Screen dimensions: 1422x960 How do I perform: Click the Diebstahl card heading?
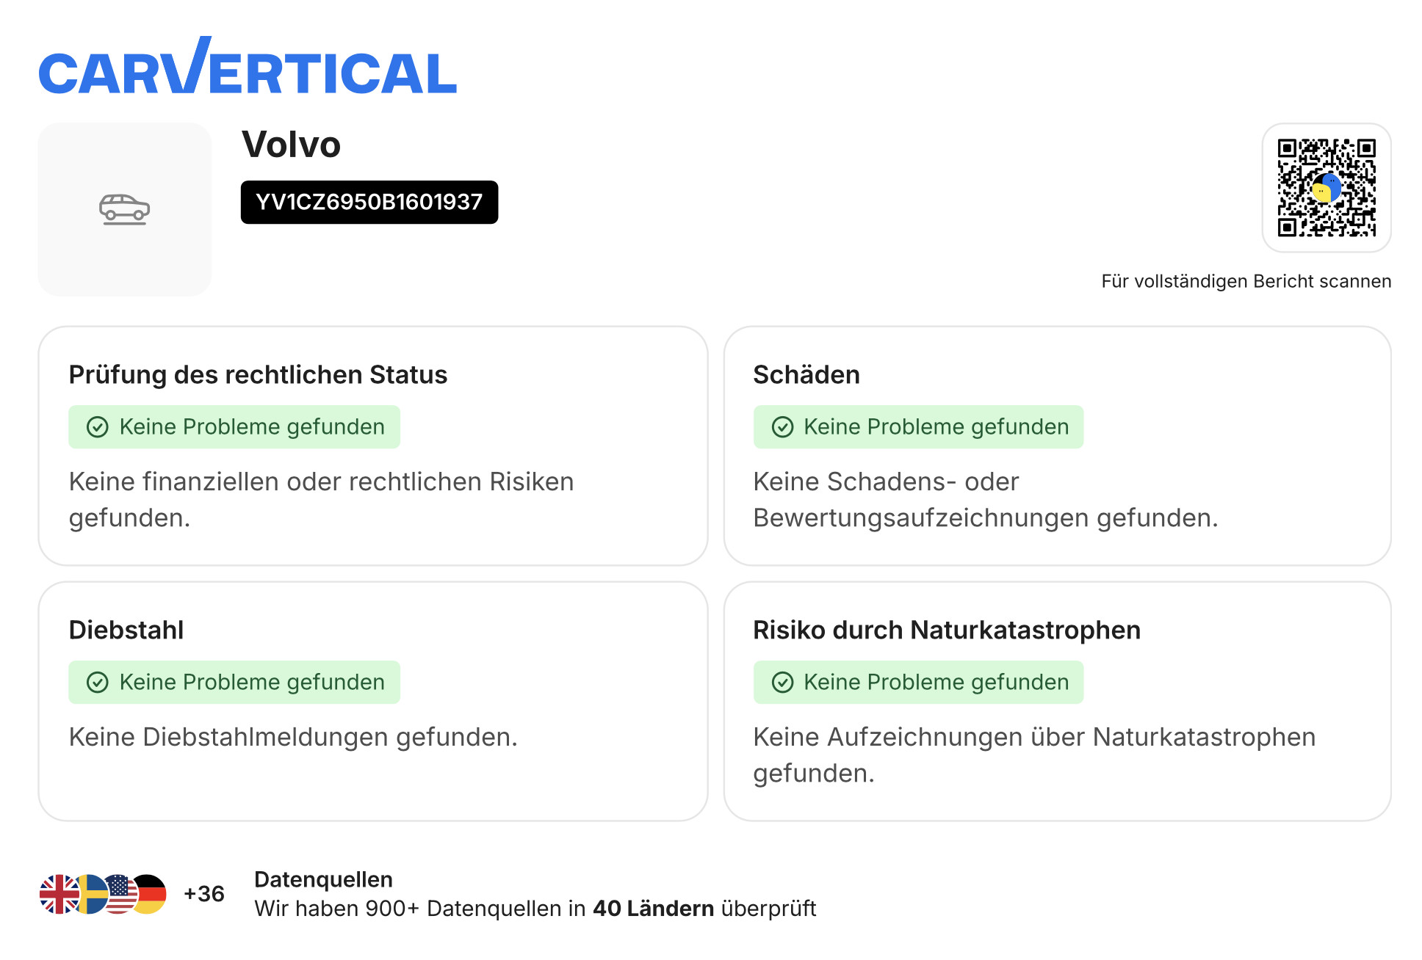point(126,630)
